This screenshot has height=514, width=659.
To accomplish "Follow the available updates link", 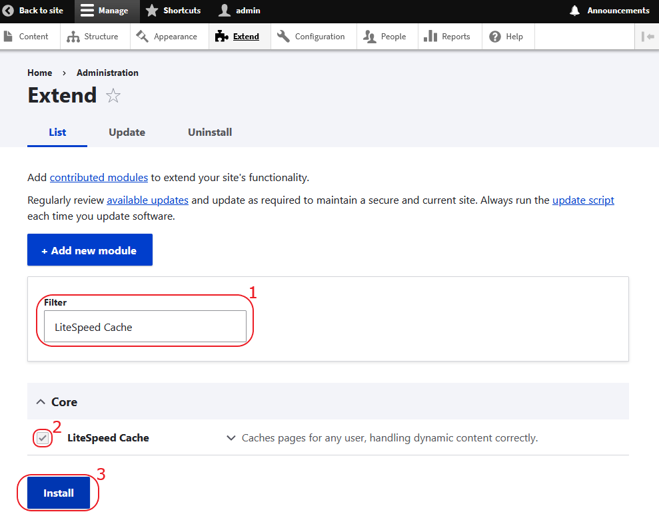I will [x=147, y=200].
